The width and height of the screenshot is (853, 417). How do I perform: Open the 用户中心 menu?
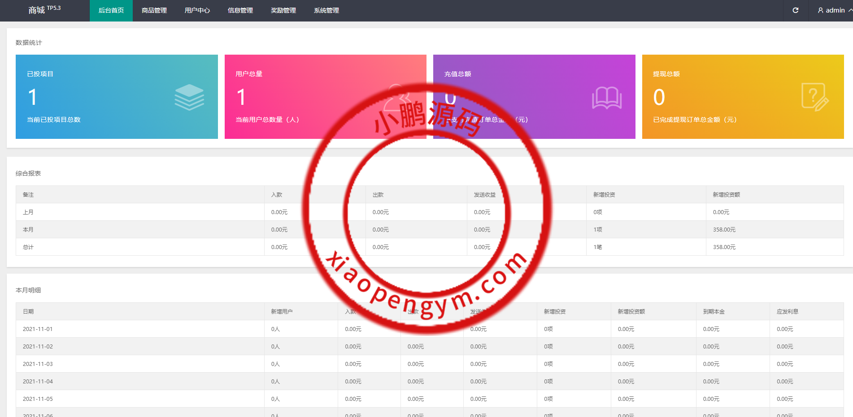[x=197, y=10]
